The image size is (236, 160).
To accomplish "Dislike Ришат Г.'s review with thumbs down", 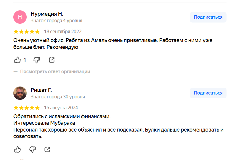I will point(33,149).
